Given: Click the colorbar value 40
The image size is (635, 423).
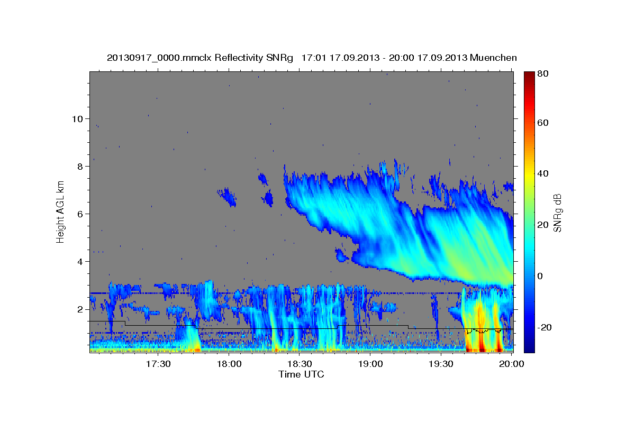Looking at the screenshot, I should coord(544,173).
